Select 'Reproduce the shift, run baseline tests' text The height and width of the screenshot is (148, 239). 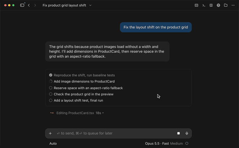pos(84,75)
